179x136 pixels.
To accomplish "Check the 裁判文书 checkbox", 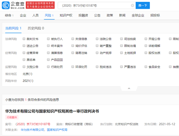I will pos(24,39).
